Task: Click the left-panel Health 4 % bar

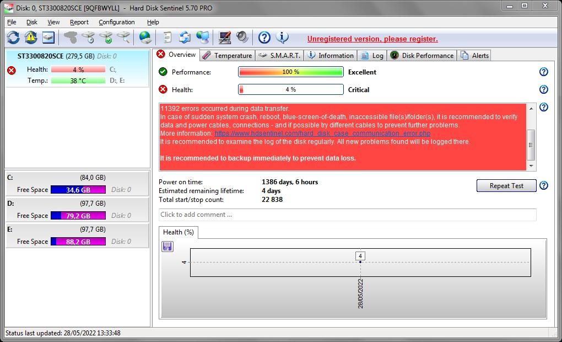Action: click(x=78, y=70)
